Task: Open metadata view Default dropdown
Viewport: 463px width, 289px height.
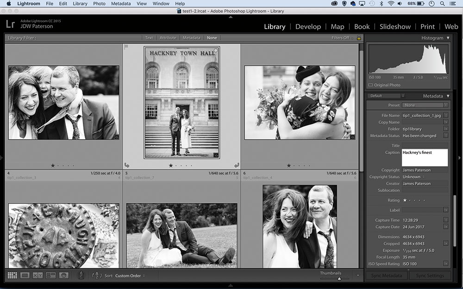Action: click(386, 96)
